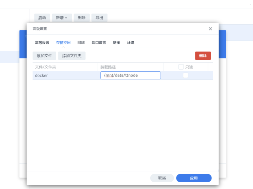Switch to the 高级设置 tab
Viewport: 253px width, 189px height.
(42, 43)
